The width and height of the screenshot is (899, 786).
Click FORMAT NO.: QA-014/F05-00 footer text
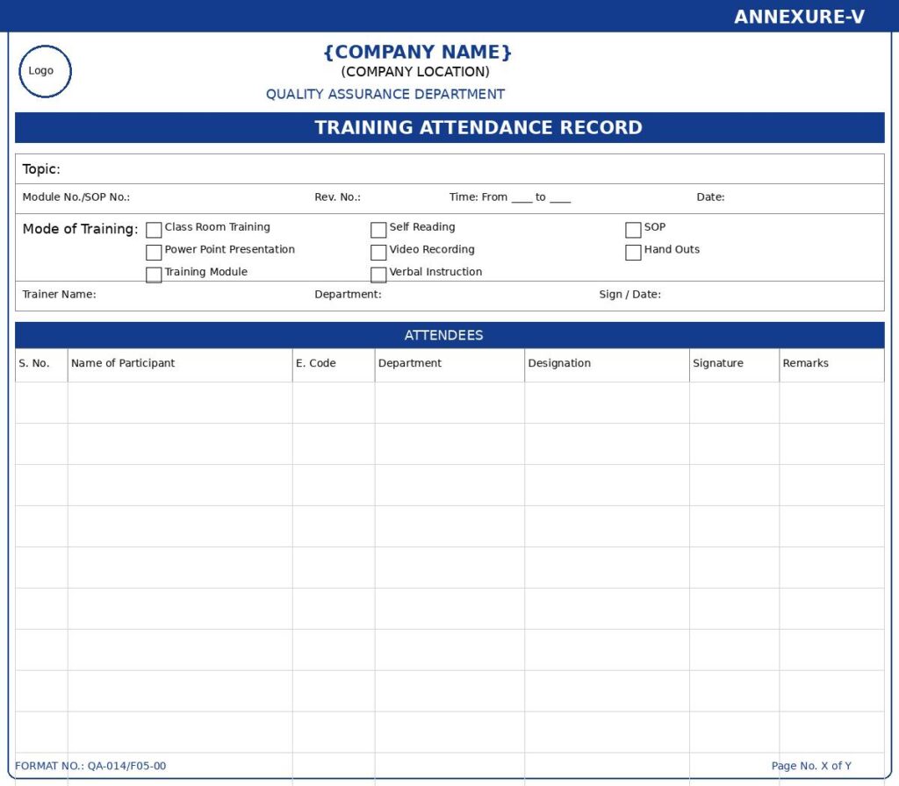[90, 766]
